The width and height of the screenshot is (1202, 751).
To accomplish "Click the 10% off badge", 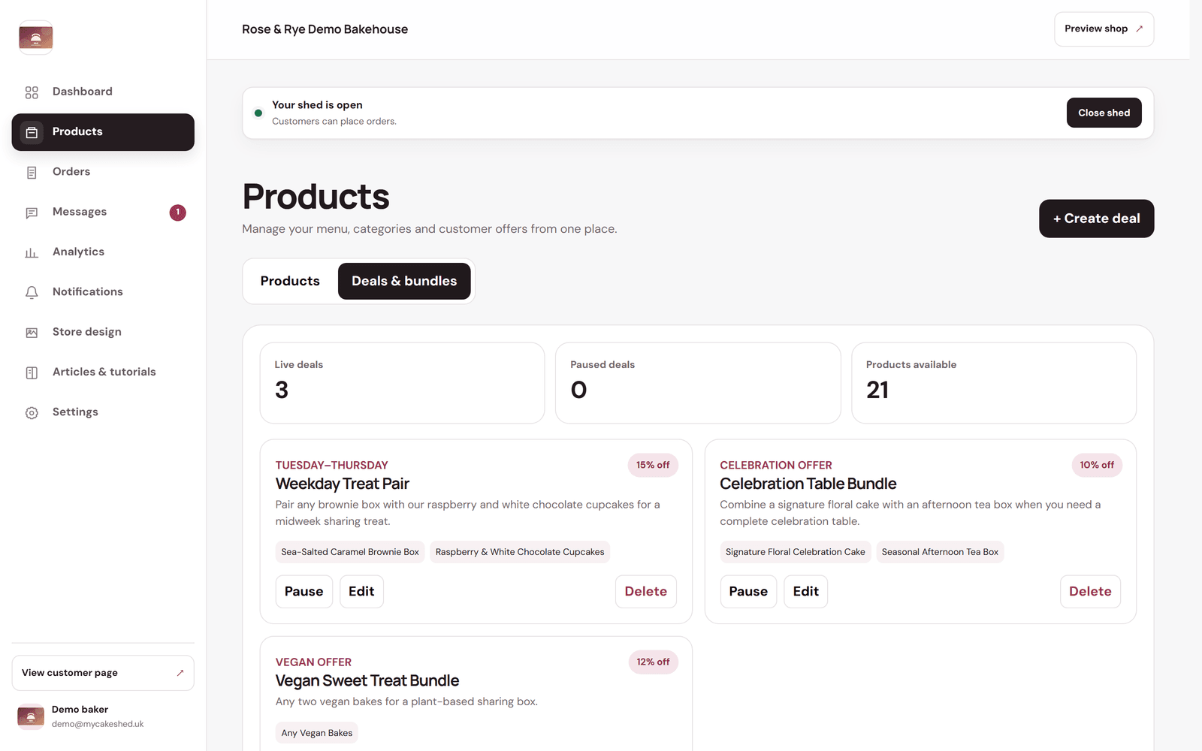I will coord(1097,465).
